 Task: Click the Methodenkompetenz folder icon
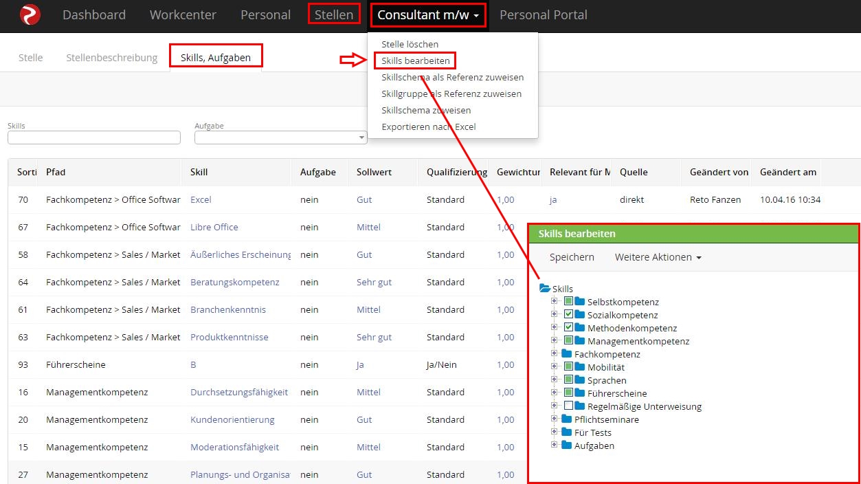(580, 328)
